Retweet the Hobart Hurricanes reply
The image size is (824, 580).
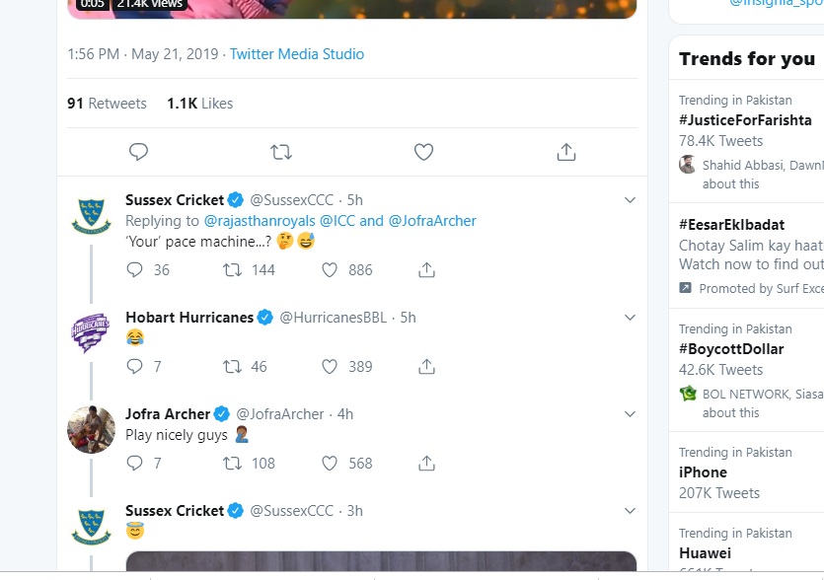[x=233, y=366]
